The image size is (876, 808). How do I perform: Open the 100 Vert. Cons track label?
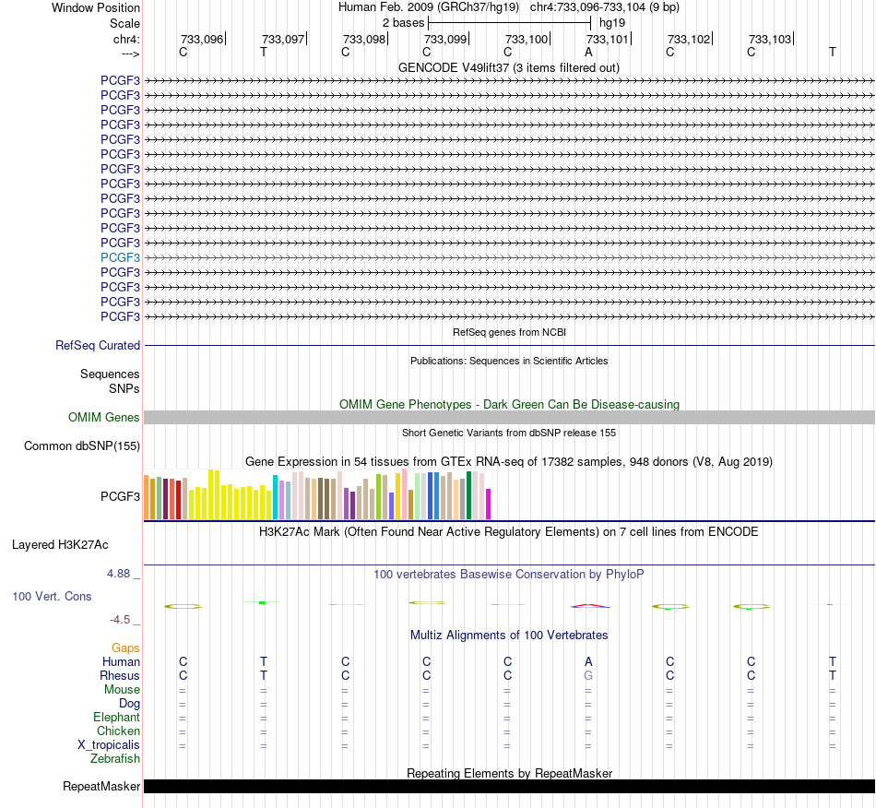[x=52, y=596]
